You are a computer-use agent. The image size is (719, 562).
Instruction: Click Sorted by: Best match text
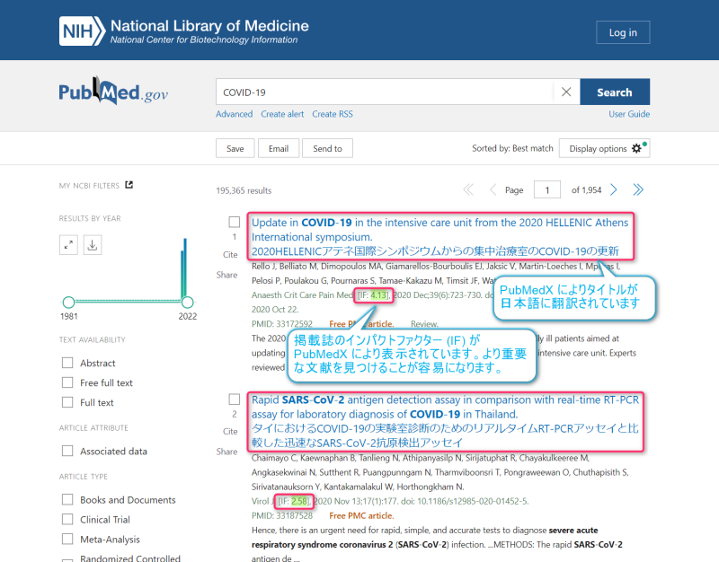point(512,148)
